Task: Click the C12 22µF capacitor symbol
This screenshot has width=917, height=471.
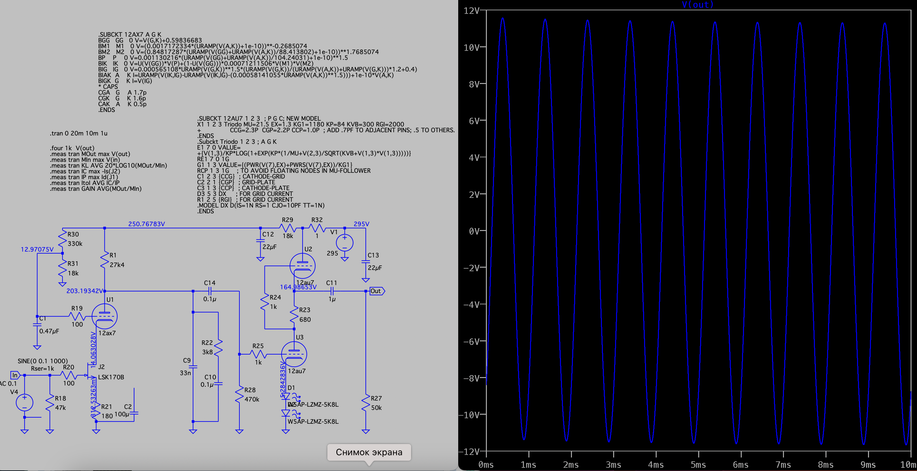Action: tap(260, 241)
